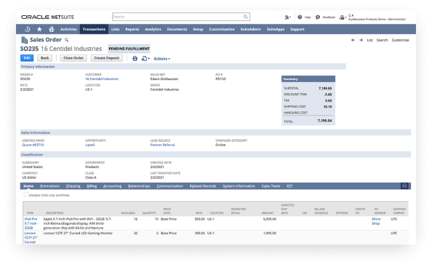Open the role switcher dropdown
This screenshot has width=432, height=267.
pos(343,17)
